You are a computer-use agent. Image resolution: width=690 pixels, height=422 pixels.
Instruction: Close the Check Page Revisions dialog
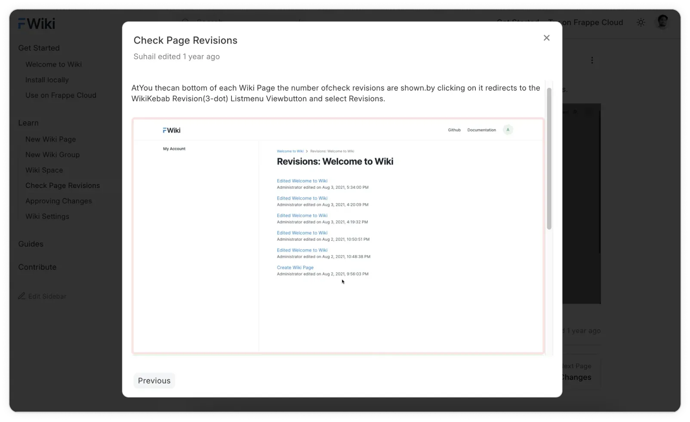tap(546, 38)
